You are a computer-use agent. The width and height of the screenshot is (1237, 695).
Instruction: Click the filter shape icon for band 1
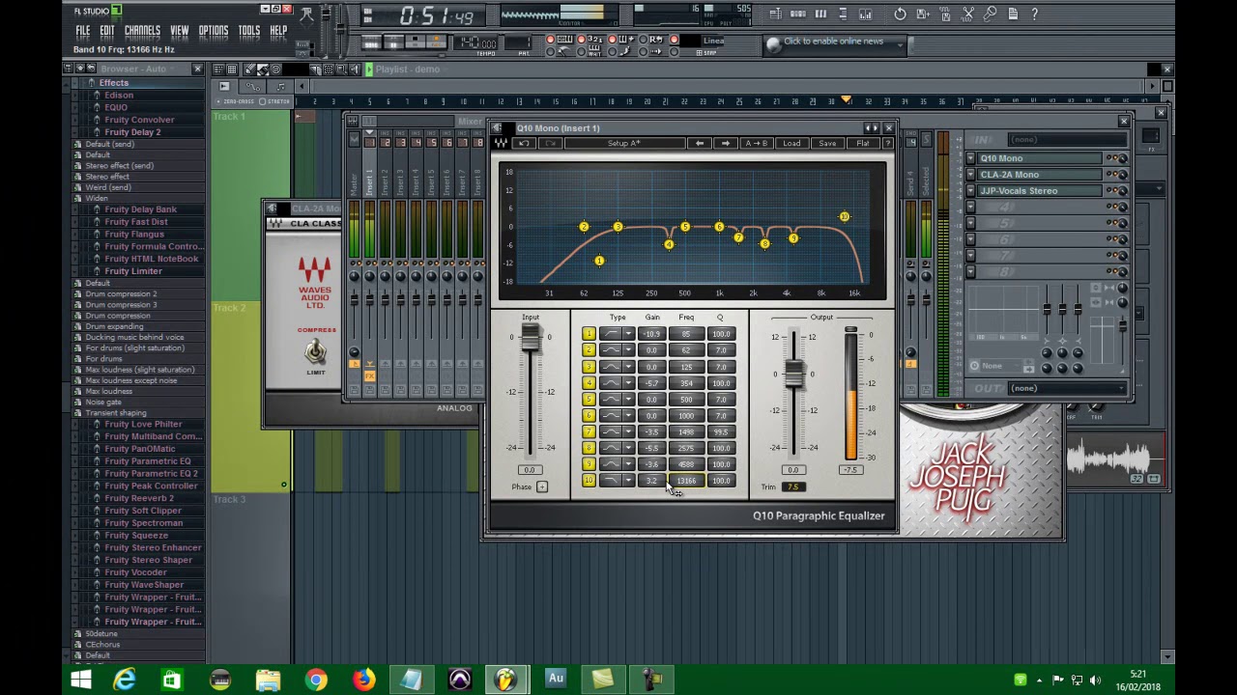(x=611, y=334)
